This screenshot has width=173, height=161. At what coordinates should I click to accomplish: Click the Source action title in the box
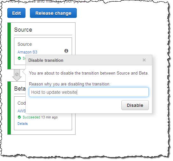click(25, 44)
